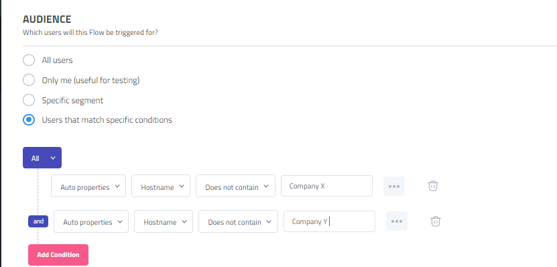Screen dimensions: 557x267
Task: Click the AUDIENCE section heading
Action: [x=47, y=19]
